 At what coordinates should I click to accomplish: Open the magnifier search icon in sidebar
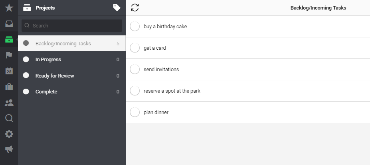(x=9, y=118)
